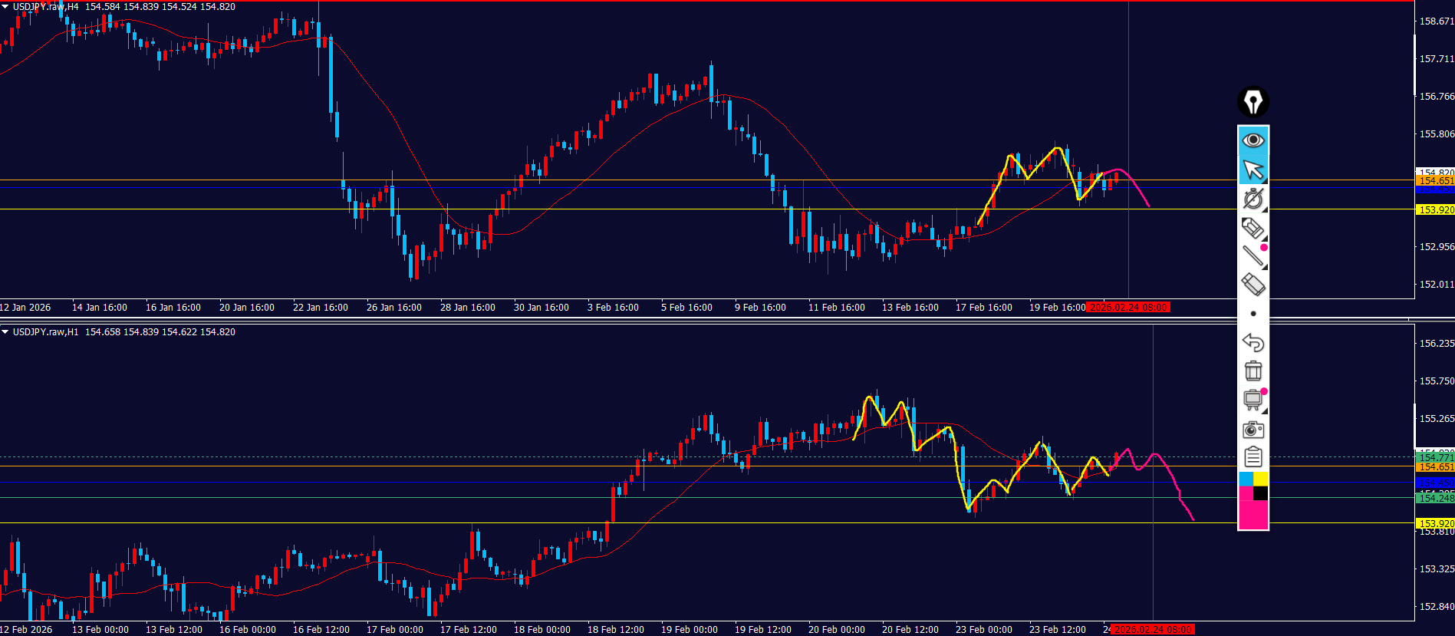Toggle the eye visibility icon

coord(1253,140)
